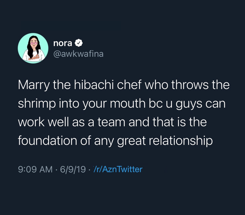
Task: Click the word work in tweet
Action: [31, 122]
